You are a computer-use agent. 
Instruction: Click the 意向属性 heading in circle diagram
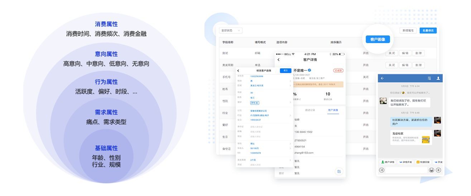tap(106, 54)
